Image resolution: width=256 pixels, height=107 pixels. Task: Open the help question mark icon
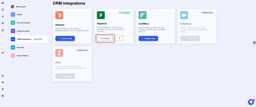3,96
